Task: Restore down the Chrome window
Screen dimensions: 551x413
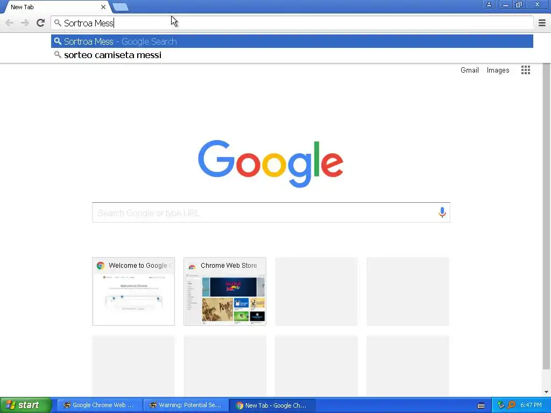Action: point(519,4)
